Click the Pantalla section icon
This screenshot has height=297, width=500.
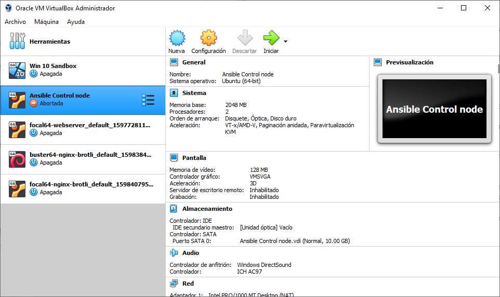174,157
